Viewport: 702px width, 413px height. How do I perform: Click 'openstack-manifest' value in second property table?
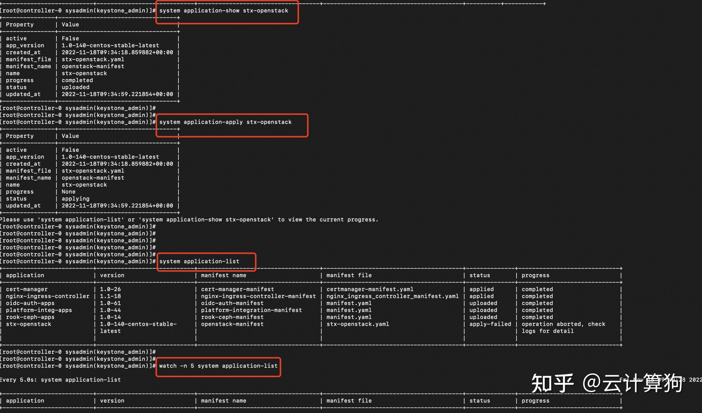click(x=93, y=178)
